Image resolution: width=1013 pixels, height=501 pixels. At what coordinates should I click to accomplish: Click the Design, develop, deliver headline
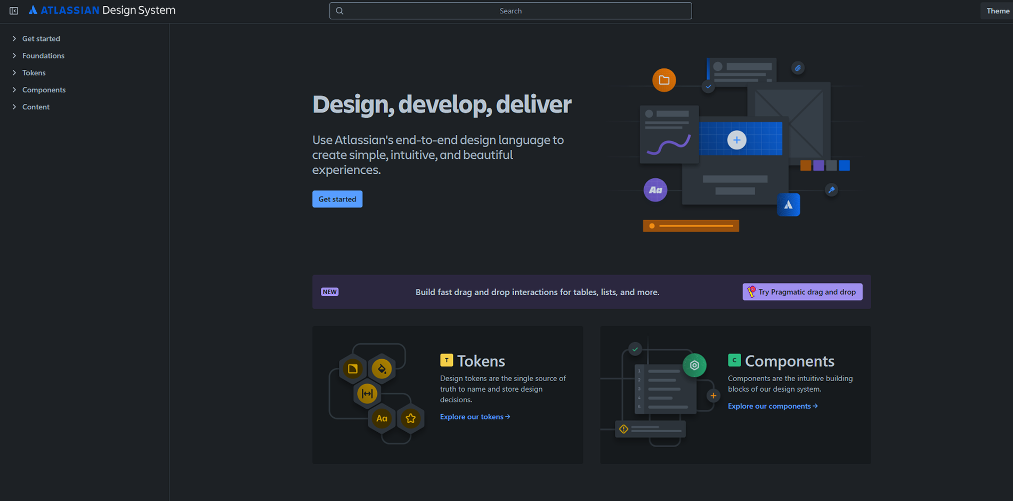coord(442,104)
